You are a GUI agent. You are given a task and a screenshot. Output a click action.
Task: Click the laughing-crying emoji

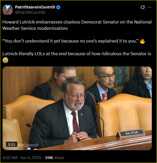tap(5, 60)
